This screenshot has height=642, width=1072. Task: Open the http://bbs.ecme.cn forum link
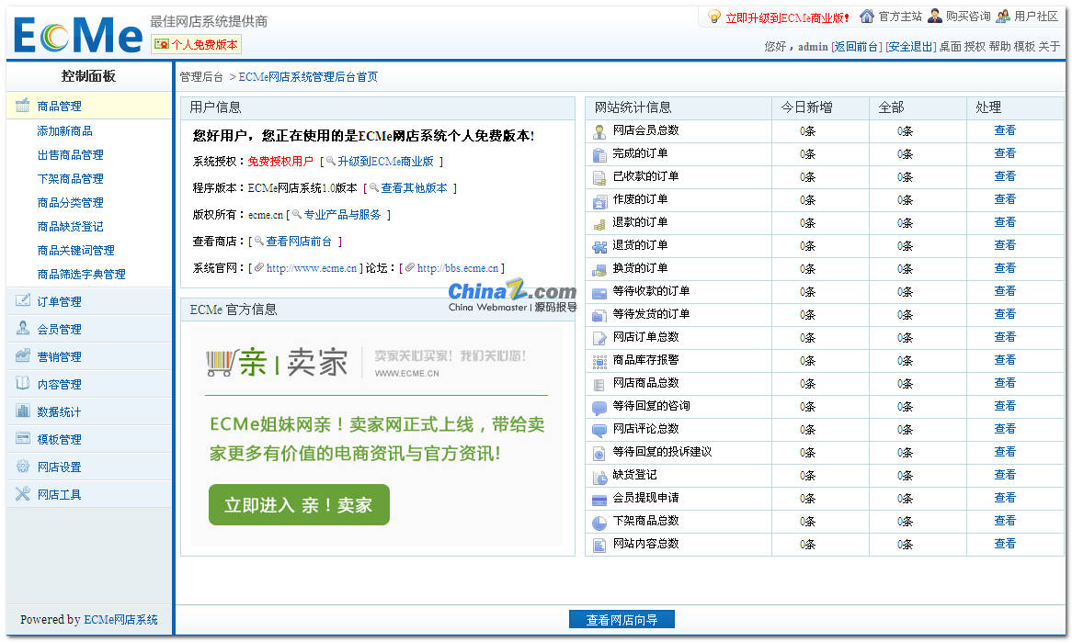(457, 267)
